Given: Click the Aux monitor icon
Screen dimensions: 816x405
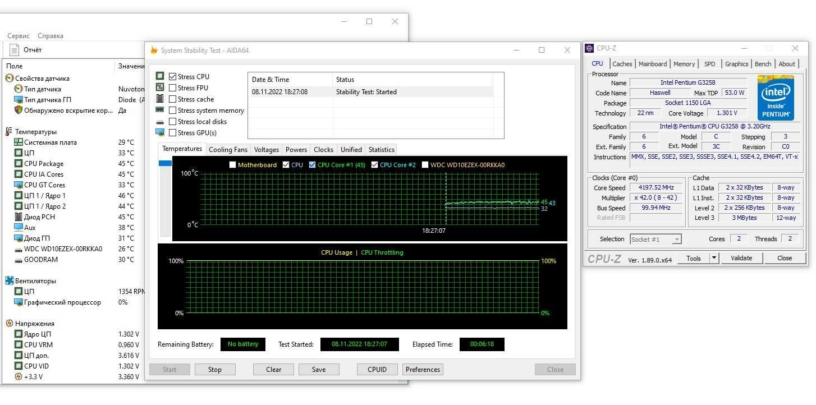Looking at the screenshot, I should pyautogui.click(x=19, y=228).
